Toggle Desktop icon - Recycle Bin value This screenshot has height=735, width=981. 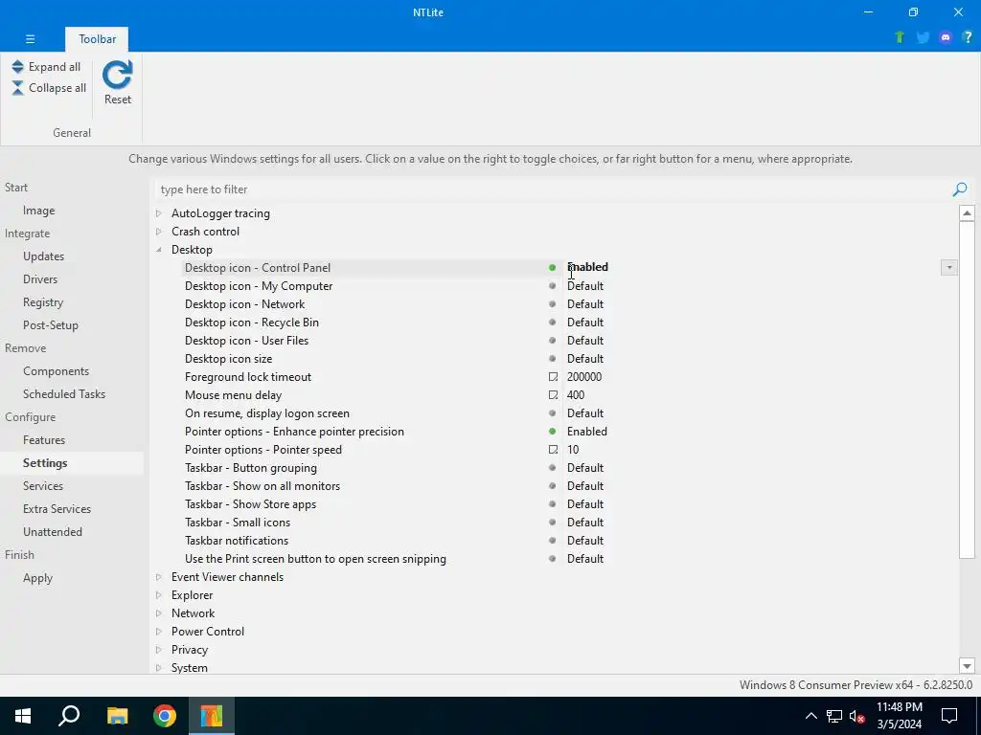585,323
